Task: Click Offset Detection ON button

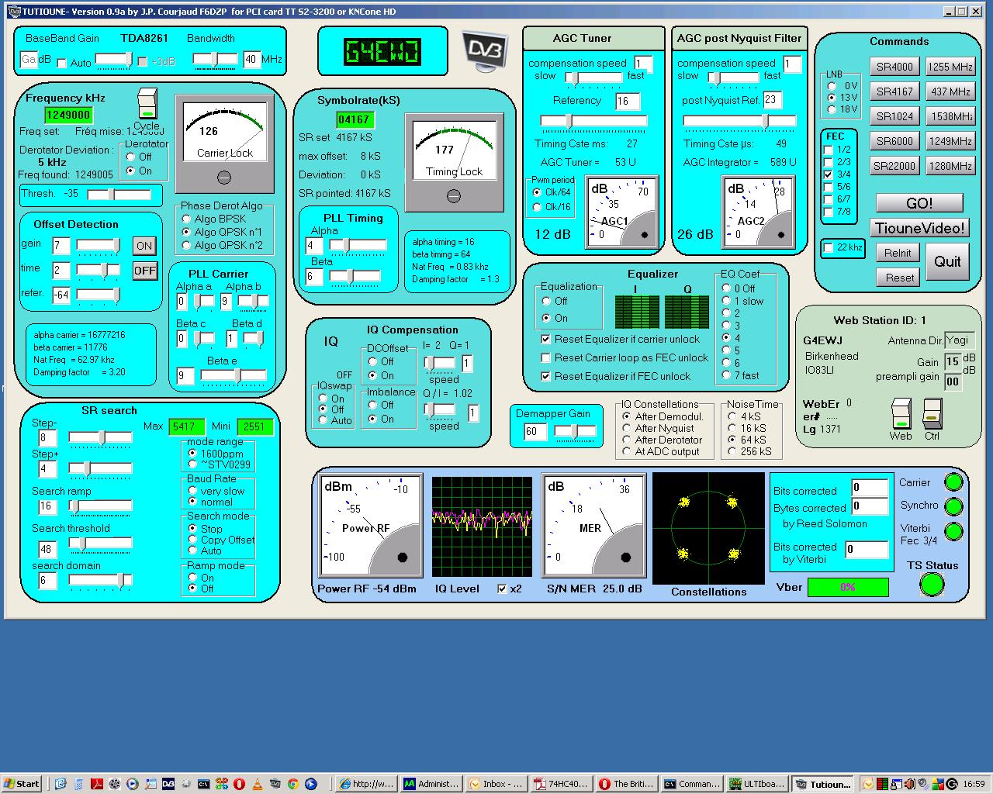Action: point(144,246)
